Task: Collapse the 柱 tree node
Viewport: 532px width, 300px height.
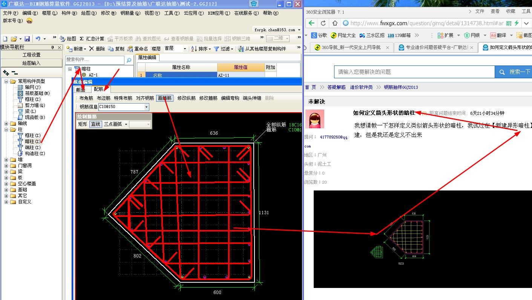Action: 6,129
